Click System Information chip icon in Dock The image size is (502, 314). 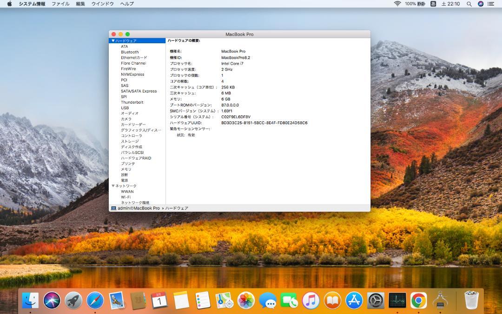pyautogui.click(x=440, y=301)
